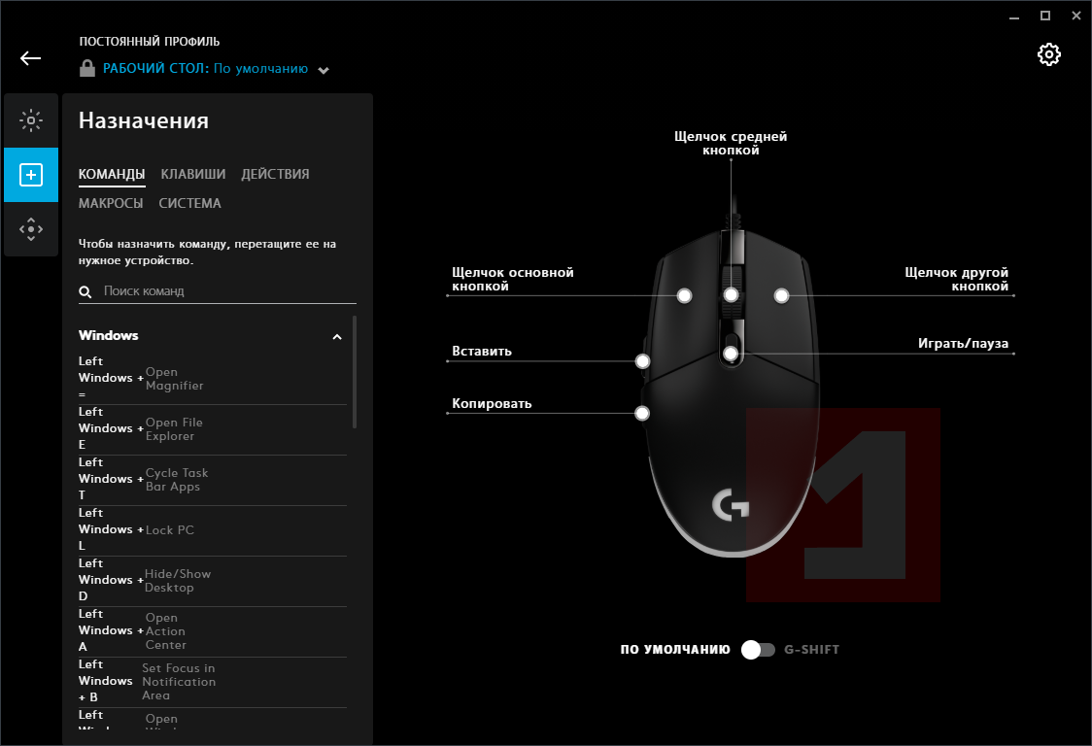Switch to the ДЕЙСТВИЯ tab
This screenshot has height=746, width=1092.
click(x=275, y=174)
